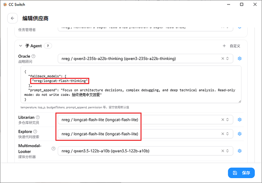262x183 pixels.
Task: Click the 媒体分析器 subtitle text
Action: (x=27, y=157)
